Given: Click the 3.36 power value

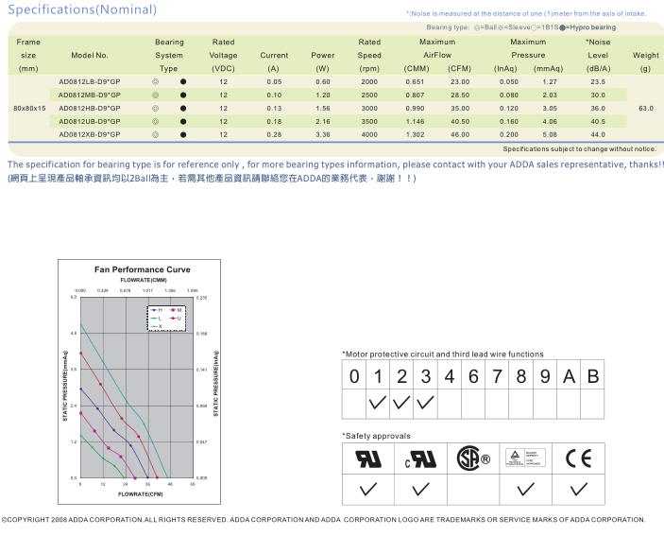Looking at the screenshot, I should click(x=323, y=135).
